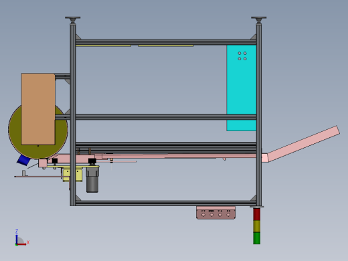This screenshot has height=261, width=348.
Task: Click the first knob on control box
Action: (x=203, y=215)
